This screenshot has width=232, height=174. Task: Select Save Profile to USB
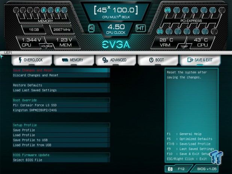61,140
